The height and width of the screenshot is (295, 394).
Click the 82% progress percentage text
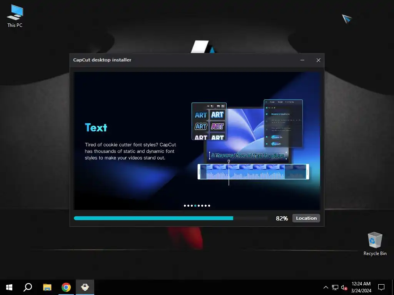[282, 218]
